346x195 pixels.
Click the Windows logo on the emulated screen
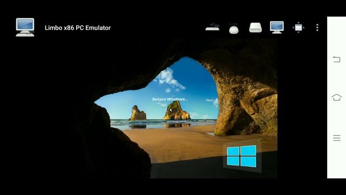click(x=242, y=156)
